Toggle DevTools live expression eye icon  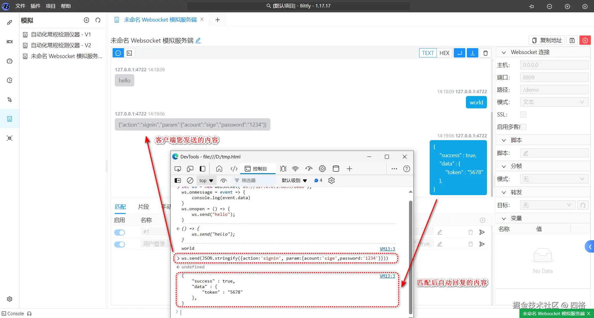click(x=223, y=181)
